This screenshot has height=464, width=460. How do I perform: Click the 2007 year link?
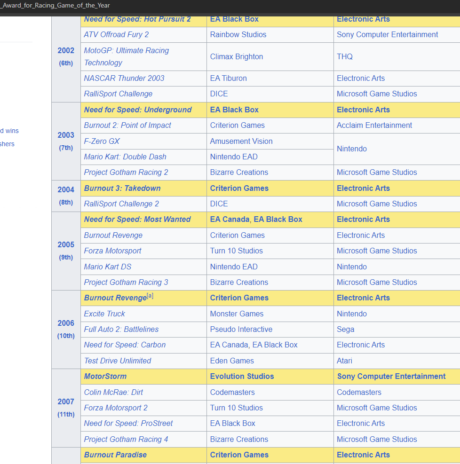pyautogui.click(x=66, y=401)
